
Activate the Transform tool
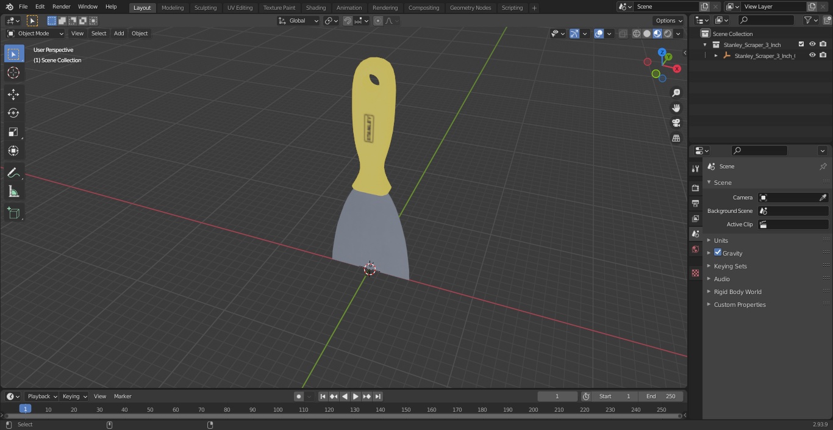13,151
